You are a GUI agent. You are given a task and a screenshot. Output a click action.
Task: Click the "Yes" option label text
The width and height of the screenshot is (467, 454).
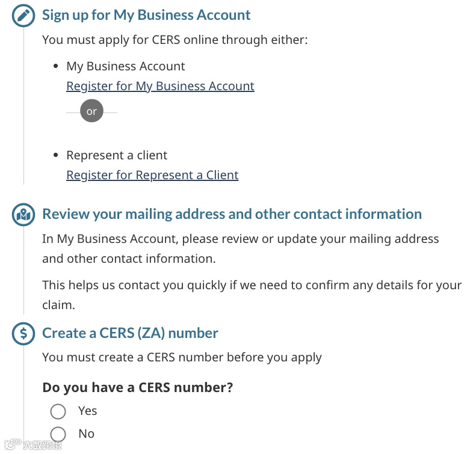click(87, 411)
